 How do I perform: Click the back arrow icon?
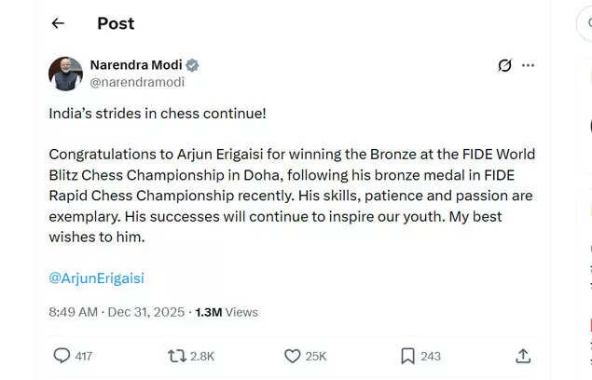[x=58, y=23]
